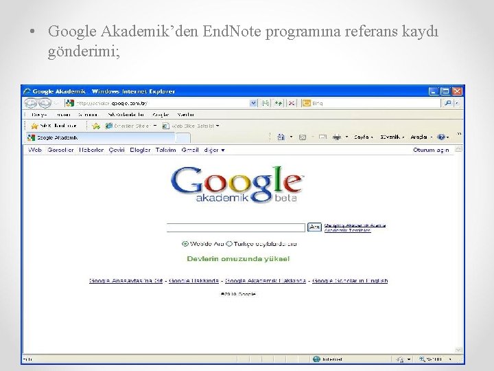Image resolution: width=494 pixels, height=371 pixels.
Task: Open the Araçlar dropdown menu
Action: coord(421,137)
